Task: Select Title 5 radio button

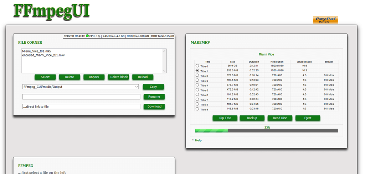Action: click(x=197, y=89)
